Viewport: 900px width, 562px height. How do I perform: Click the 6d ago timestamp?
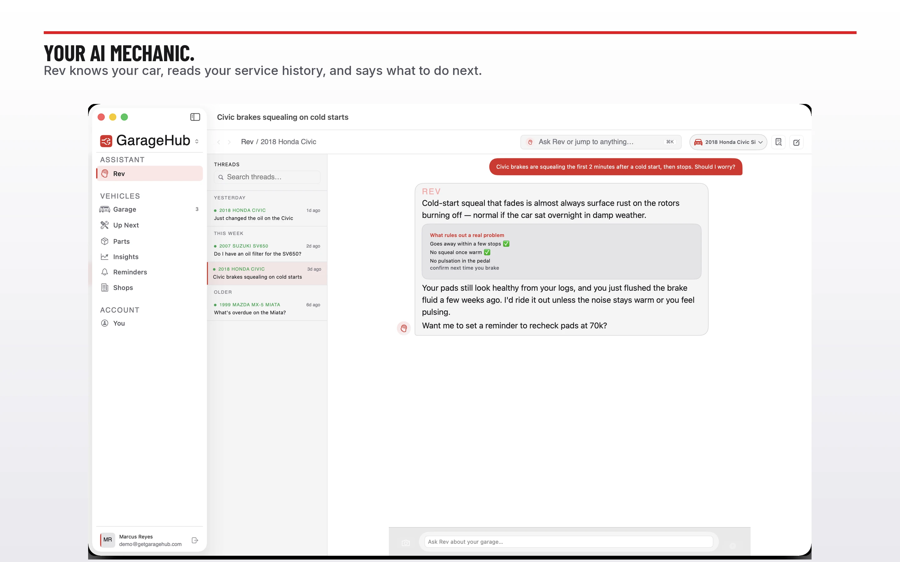pos(313,305)
